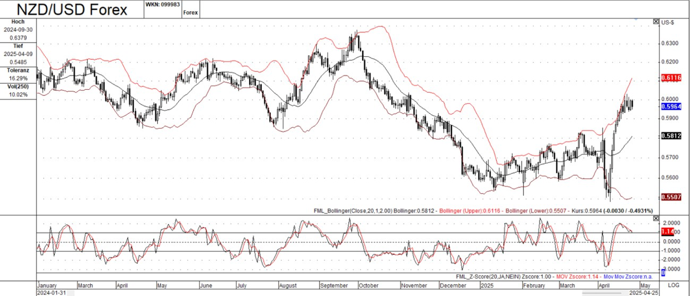Close the Z-Score indicator pane
This screenshot has height=296, width=690.
point(656,218)
